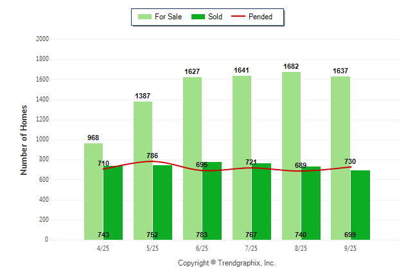Click the Sold legend color swatch
Viewport: 415px width, 279px height.
(x=198, y=17)
